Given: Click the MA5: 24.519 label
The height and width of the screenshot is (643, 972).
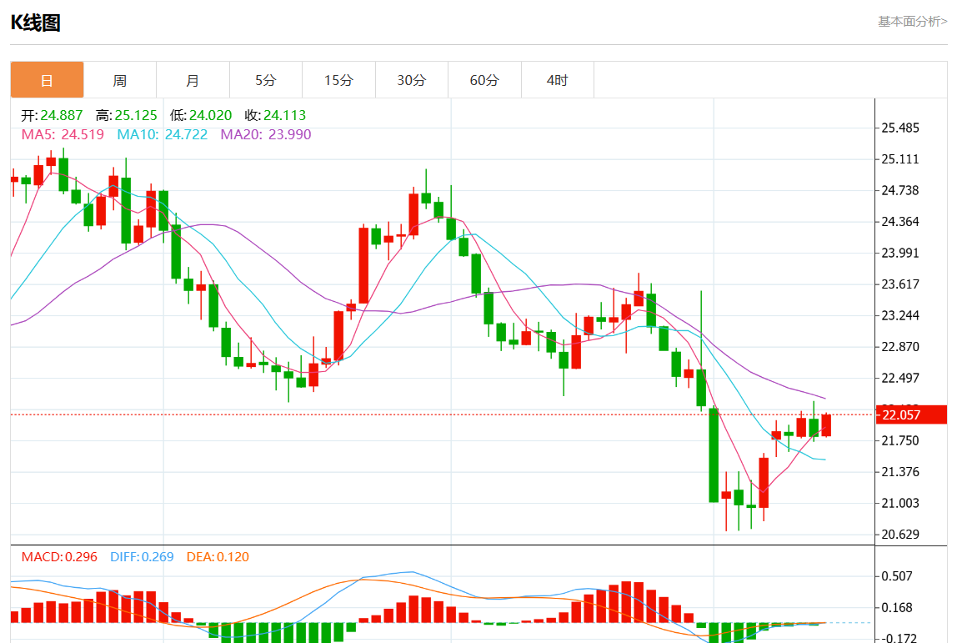Looking at the screenshot, I should pyautogui.click(x=63, y=134).
